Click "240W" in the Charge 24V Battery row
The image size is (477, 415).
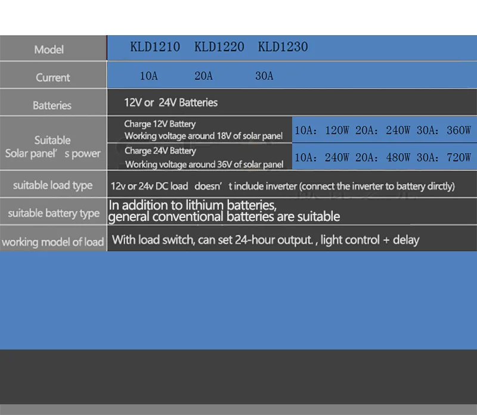(337, 157)
